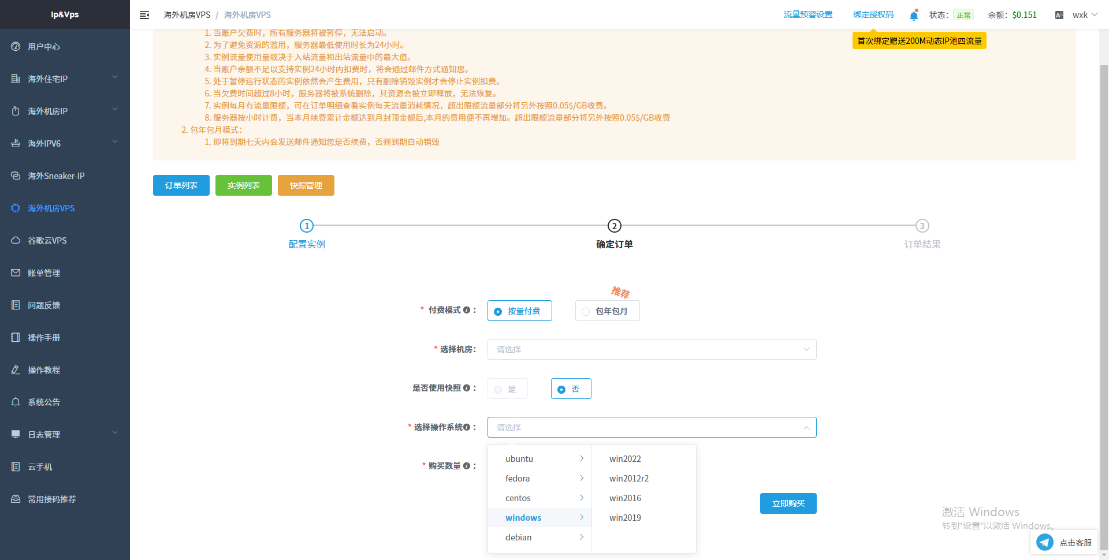Click the 选择操作系统 help info icon
Screen dimensions: 1109x560
(x=467, y=427)
